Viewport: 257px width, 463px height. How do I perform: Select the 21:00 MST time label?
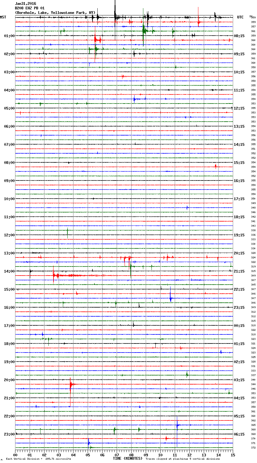(9, 398)
